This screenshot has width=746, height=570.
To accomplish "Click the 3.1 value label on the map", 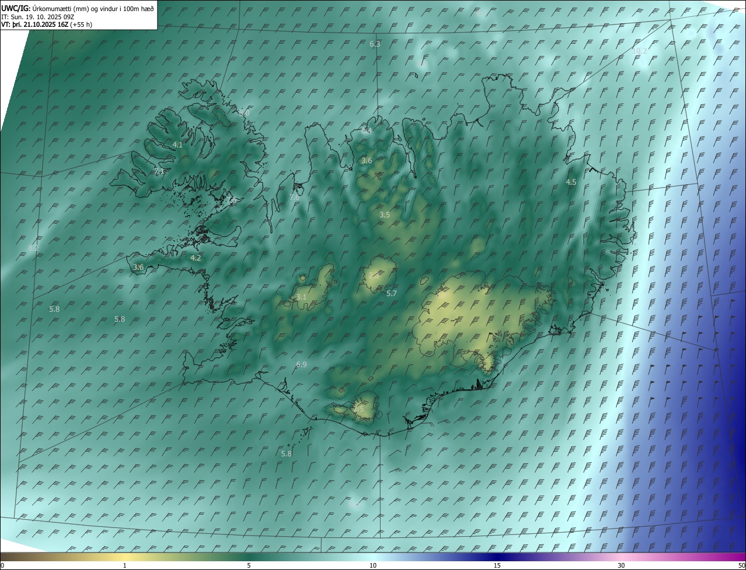I will 301,297.
